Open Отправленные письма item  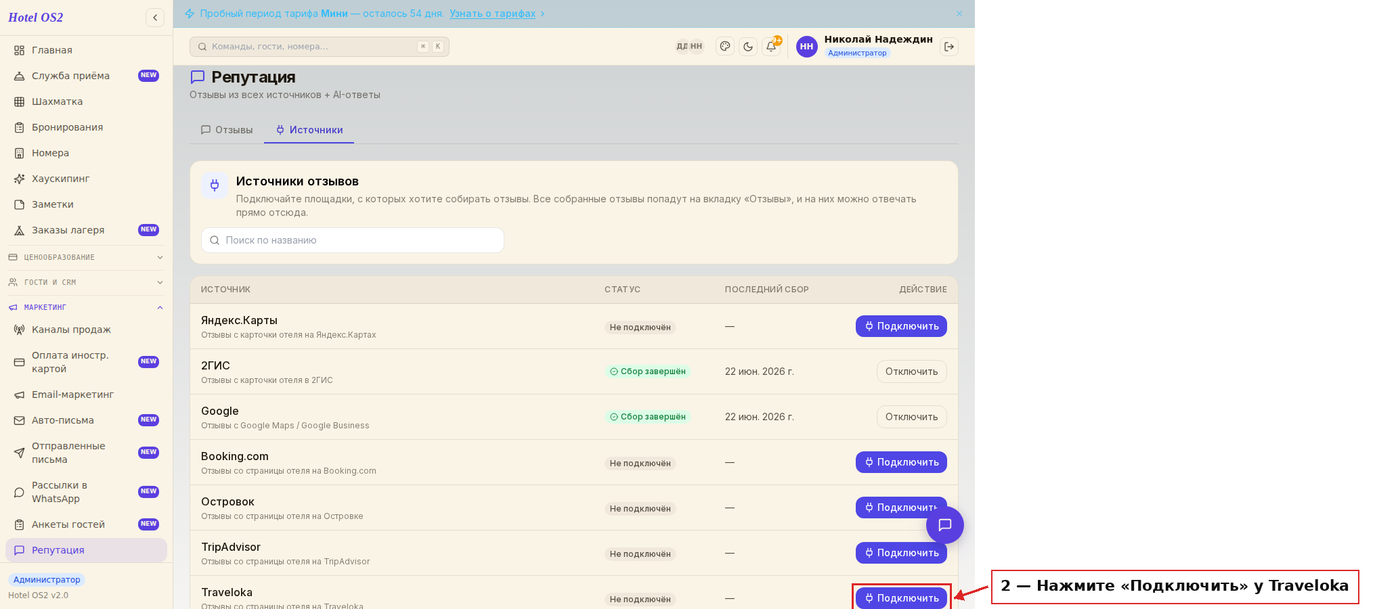pyautogui.click(x=86, y=453)
